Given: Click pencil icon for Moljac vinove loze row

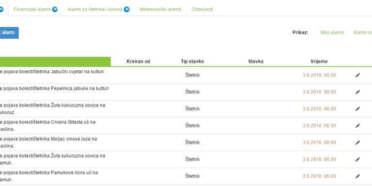Looking at the screenshot, I should [357, 142].
